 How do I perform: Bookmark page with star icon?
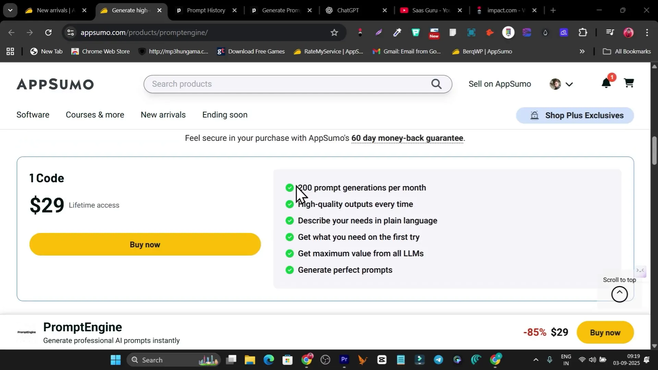(x=334, y=33)
